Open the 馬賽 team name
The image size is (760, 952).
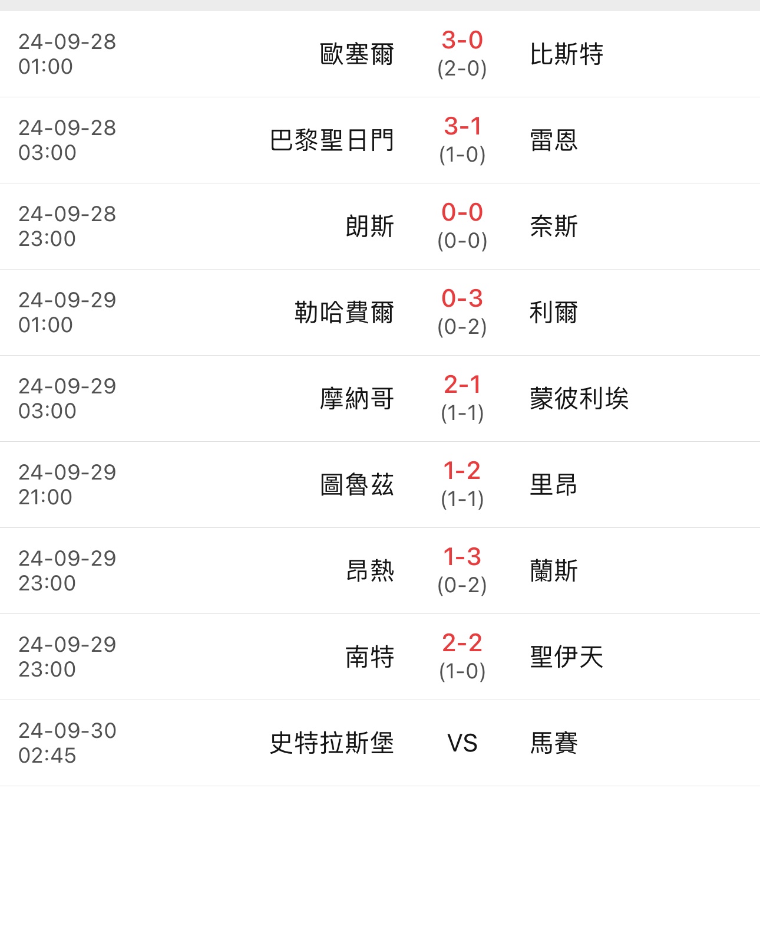click(554, 743)
